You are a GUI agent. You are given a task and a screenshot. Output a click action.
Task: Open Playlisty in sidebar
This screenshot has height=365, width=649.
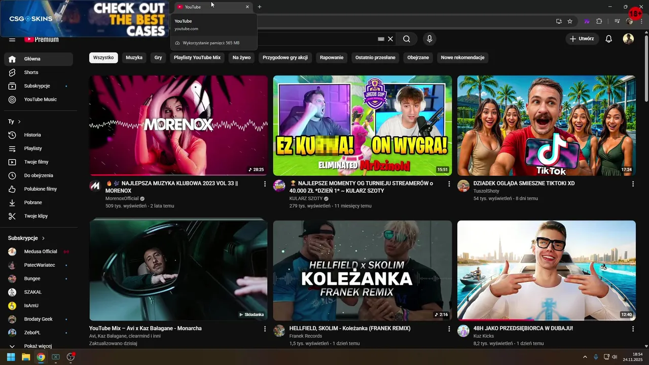39,149
